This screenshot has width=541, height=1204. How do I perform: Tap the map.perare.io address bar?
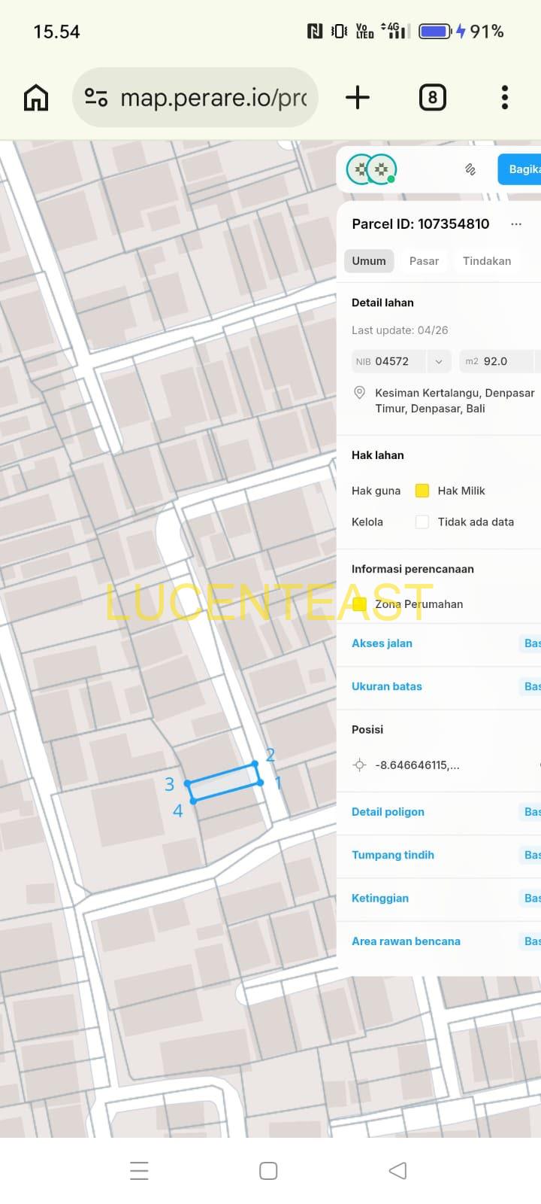click(195, 98)
